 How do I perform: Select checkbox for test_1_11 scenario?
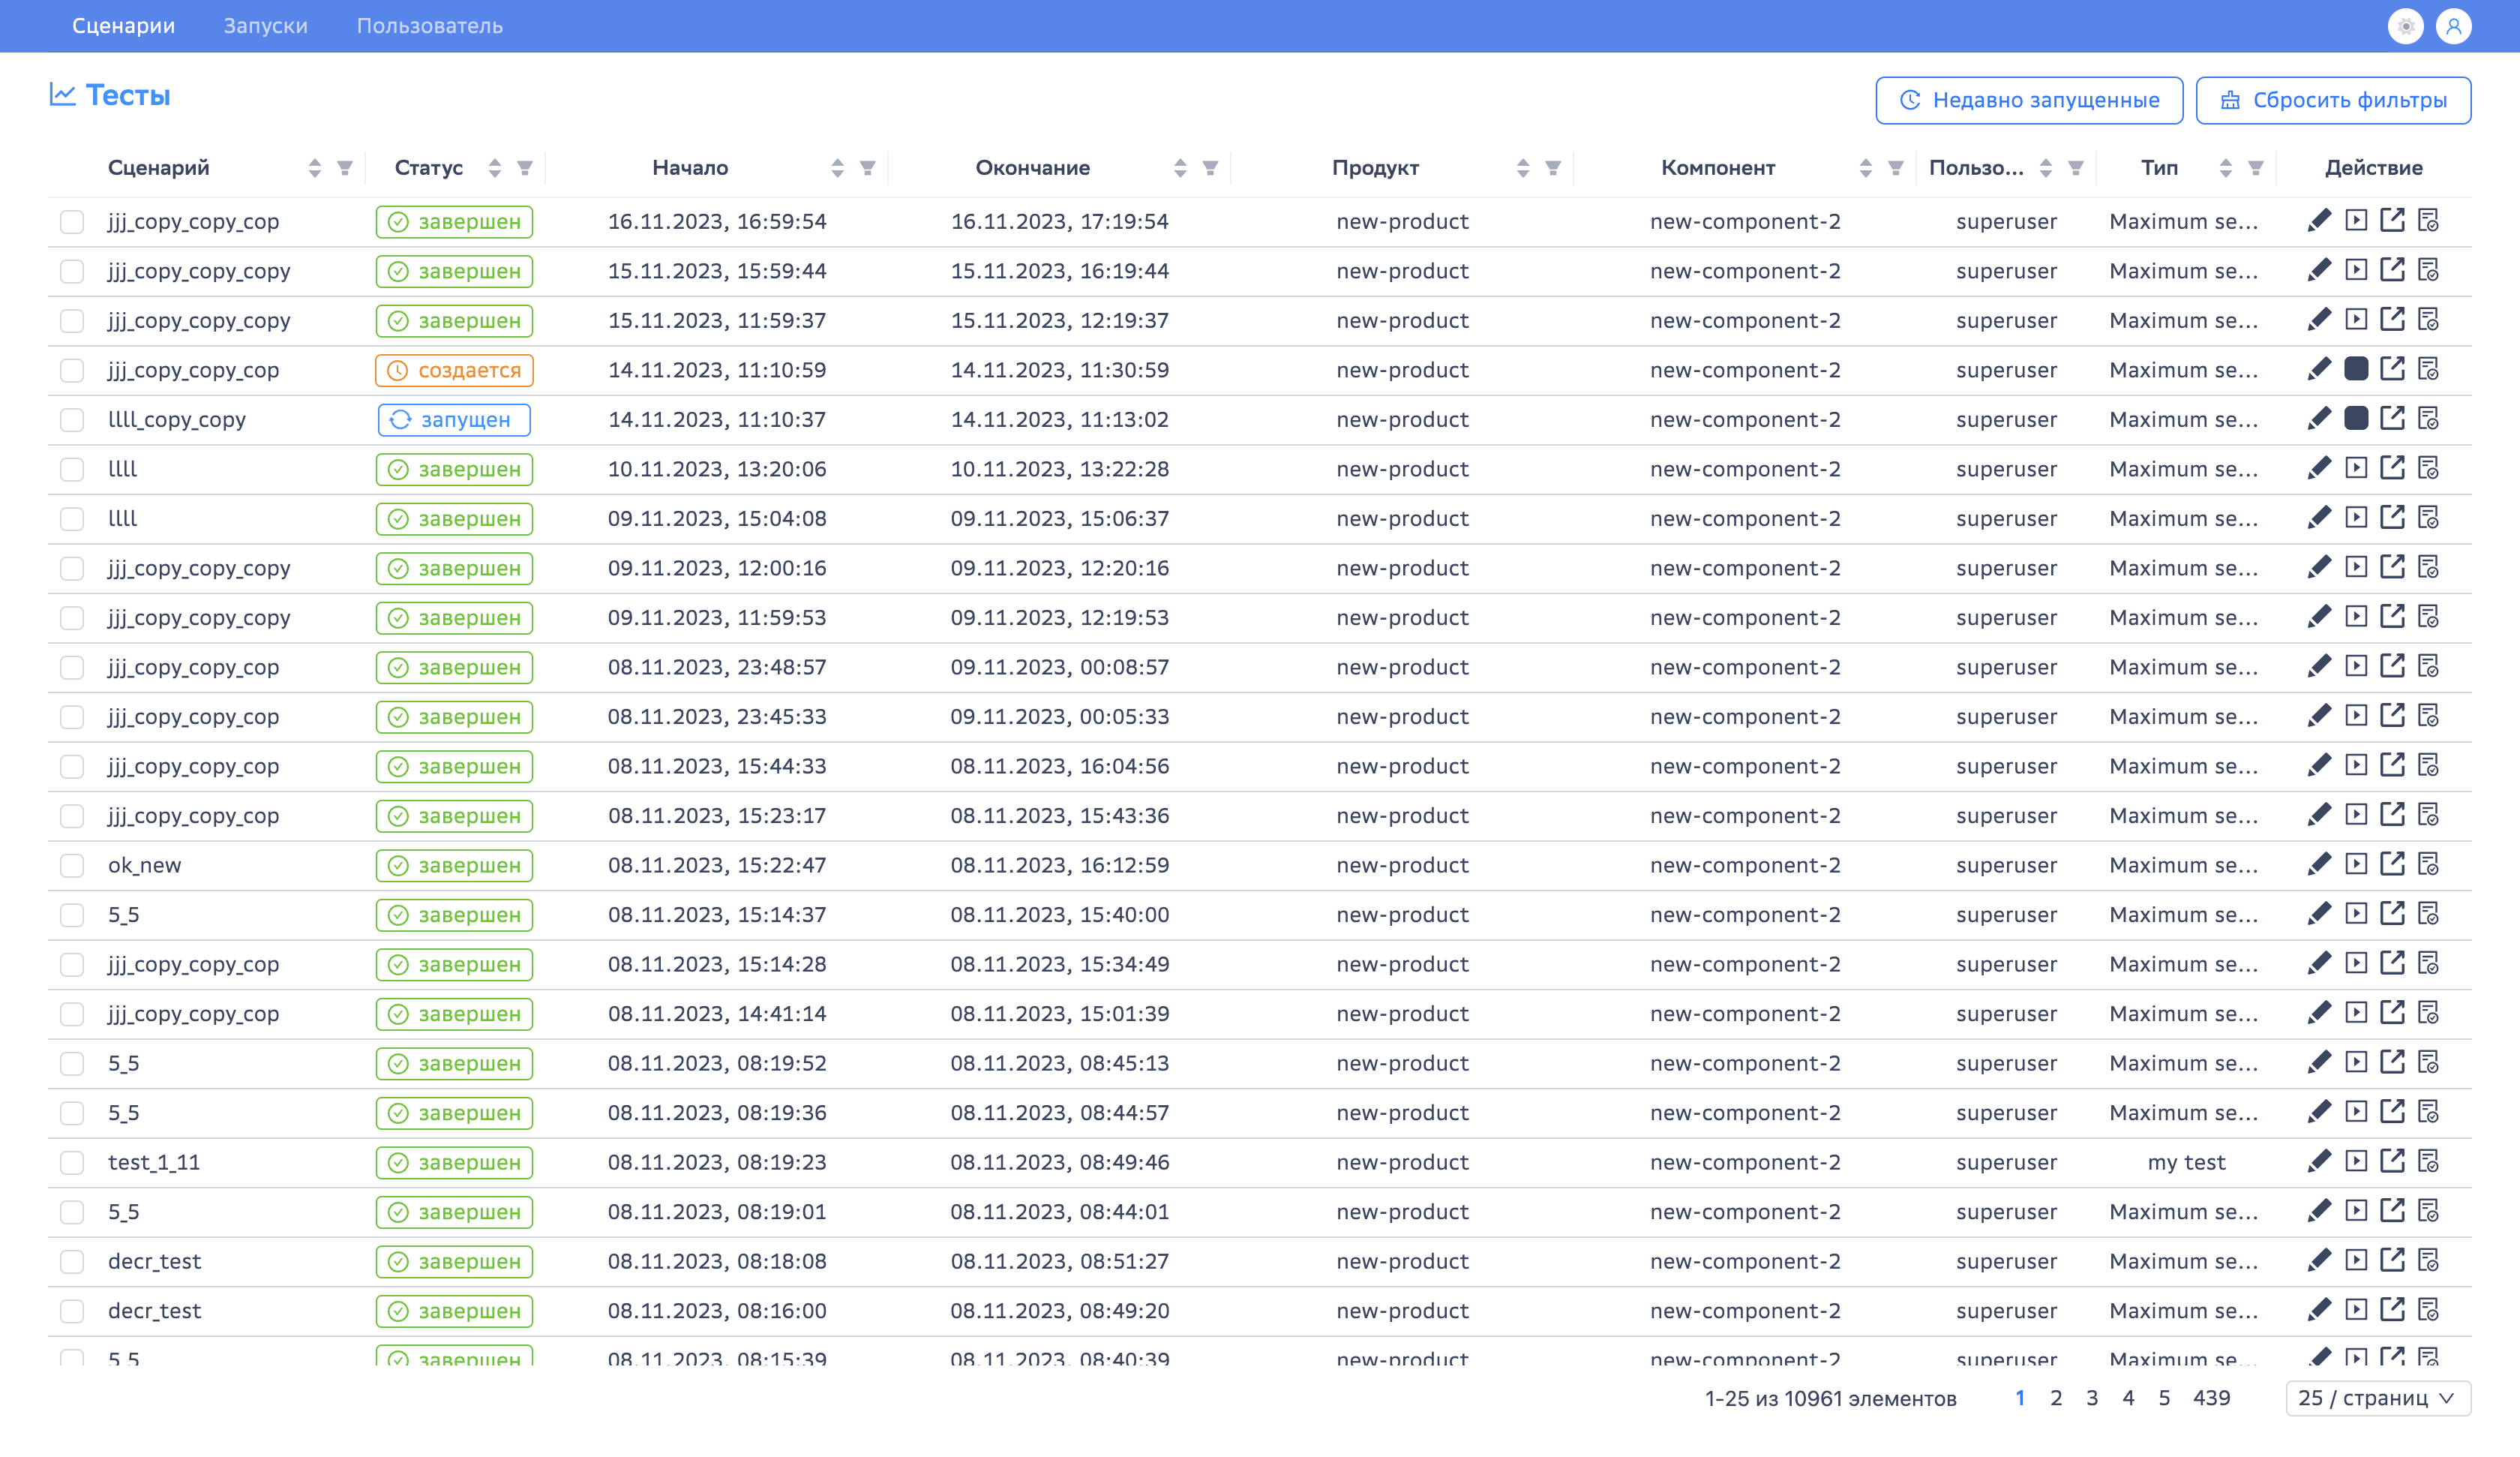72,1163
